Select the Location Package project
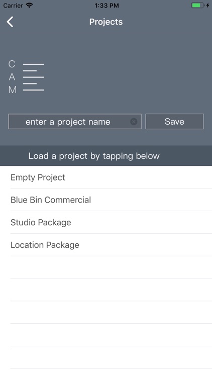 [x=106, y=245]
